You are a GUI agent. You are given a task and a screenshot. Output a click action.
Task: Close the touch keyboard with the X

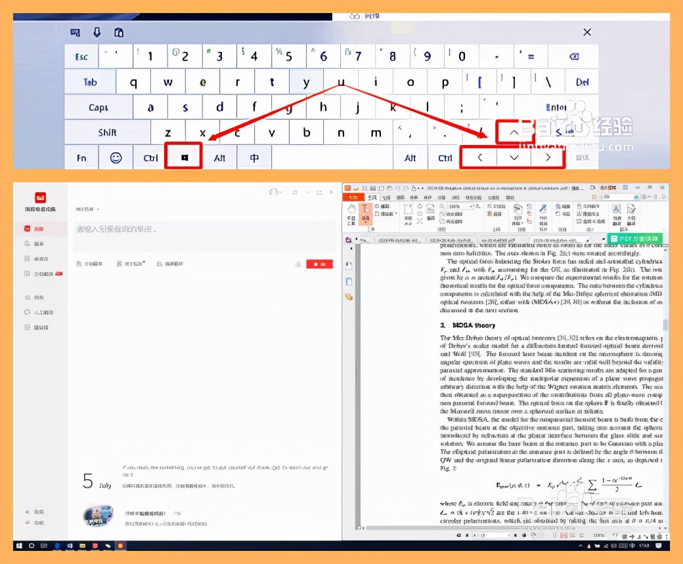point(587,32)
